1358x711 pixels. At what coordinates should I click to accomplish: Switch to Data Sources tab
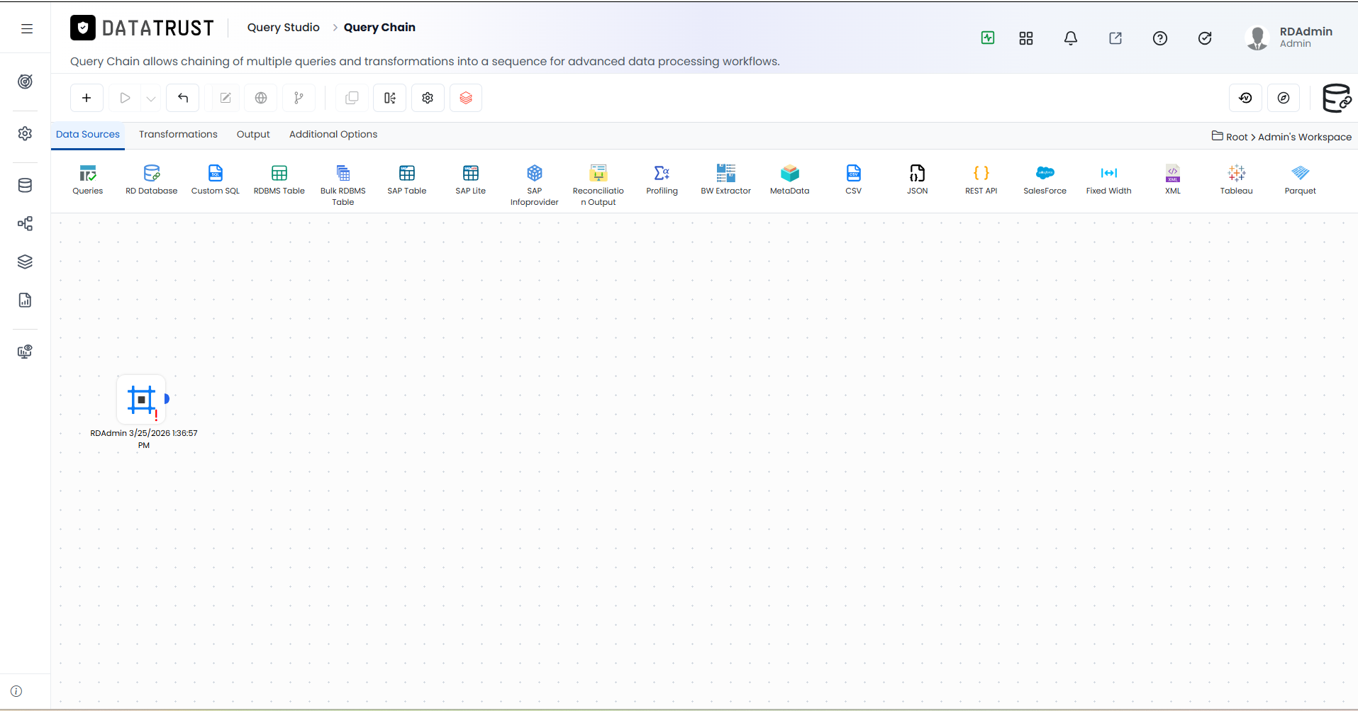pyautogui.click(x=88, y=135)
